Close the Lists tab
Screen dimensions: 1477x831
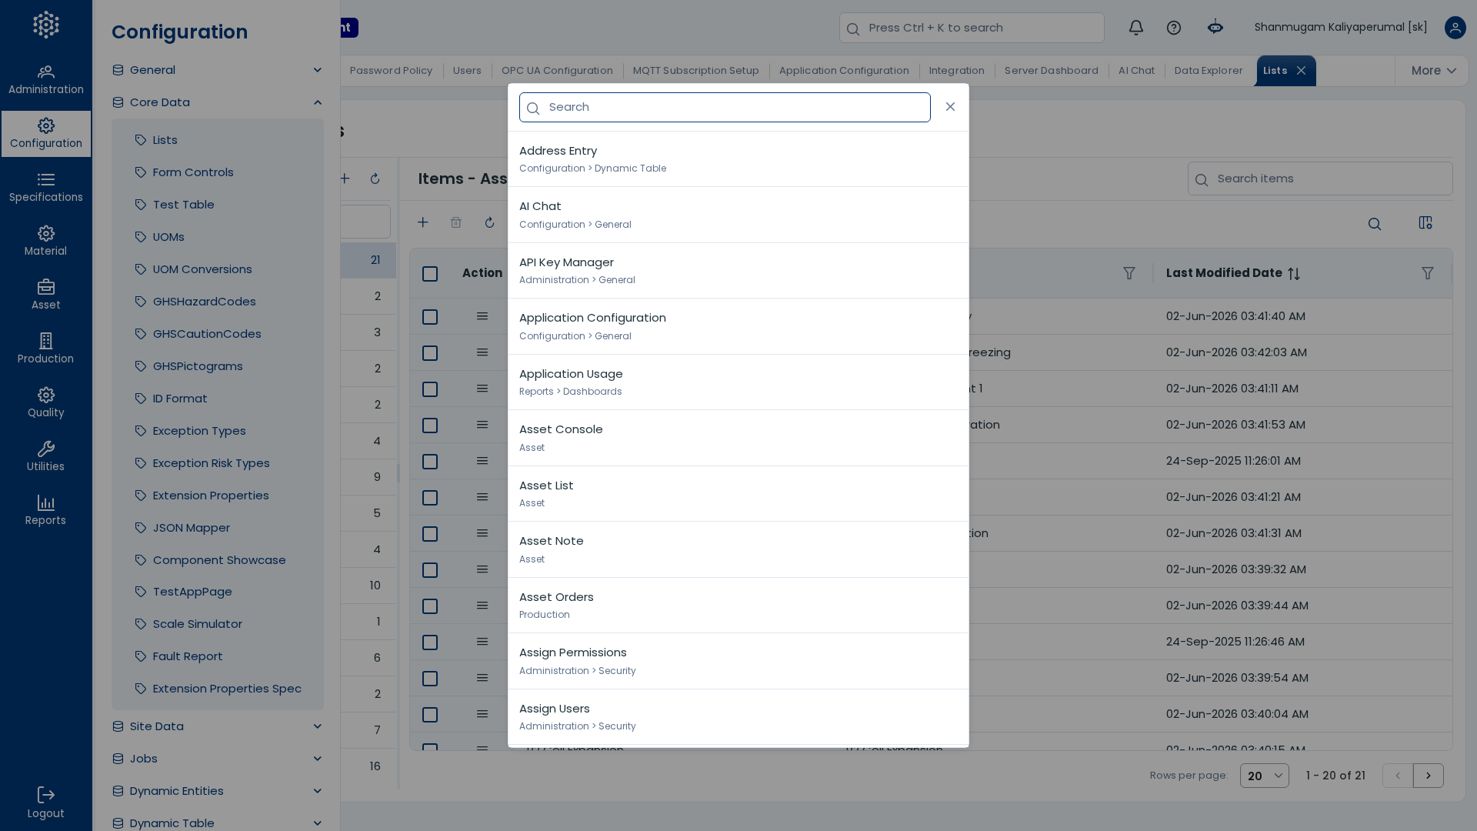[x=1301, y=71]
